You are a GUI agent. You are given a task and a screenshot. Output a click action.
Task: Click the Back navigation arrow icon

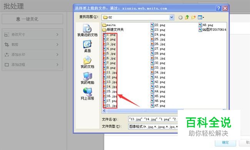tap(180, 17)
